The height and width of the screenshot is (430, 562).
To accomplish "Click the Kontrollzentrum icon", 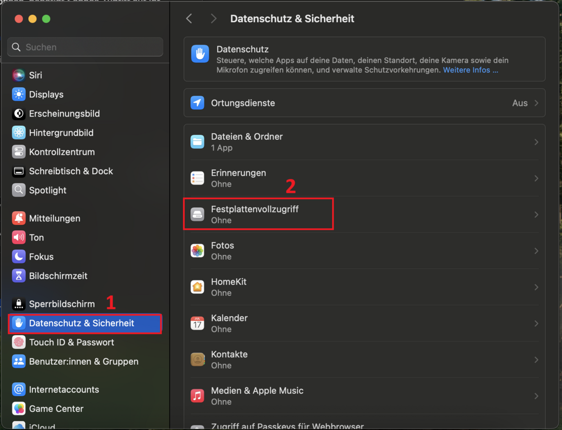I will point(19,152).
